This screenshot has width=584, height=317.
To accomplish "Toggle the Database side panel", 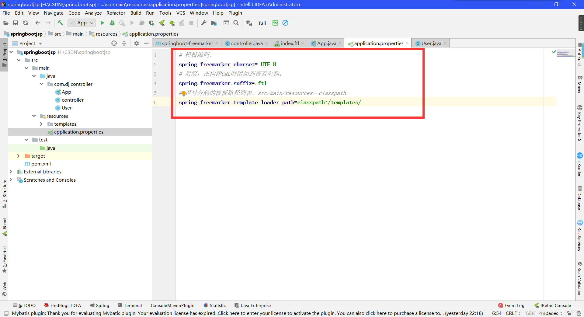I will click(580, 198).
